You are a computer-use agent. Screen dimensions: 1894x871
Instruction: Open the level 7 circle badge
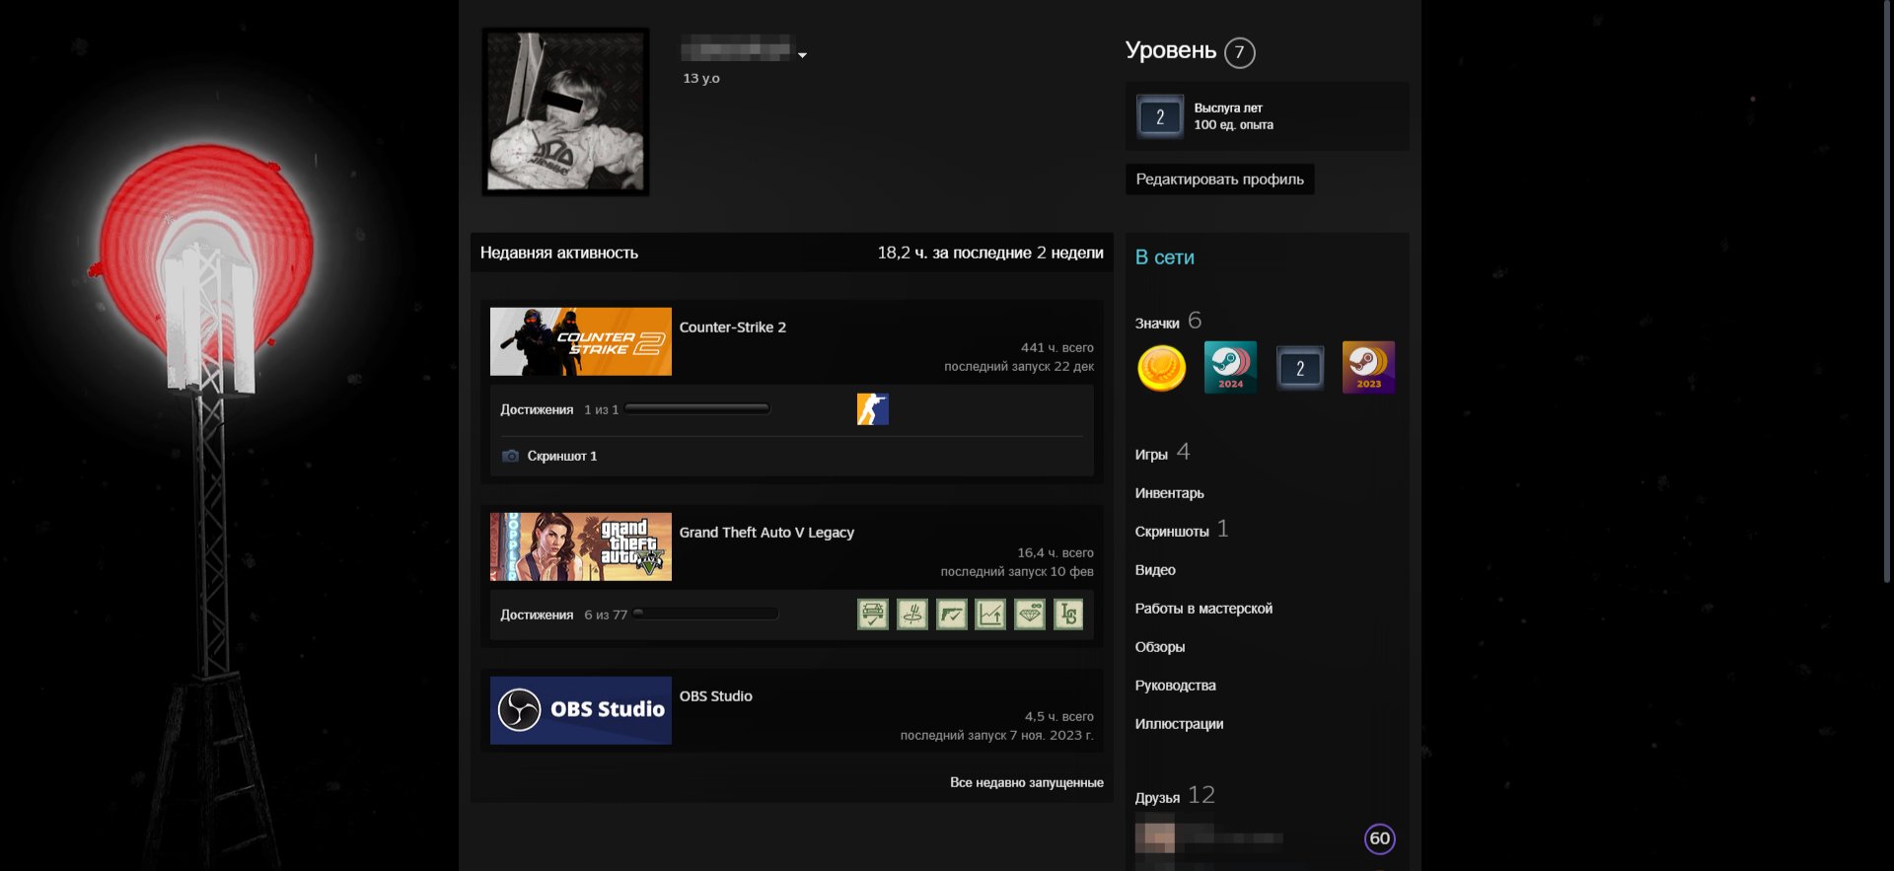[1239, 52]
